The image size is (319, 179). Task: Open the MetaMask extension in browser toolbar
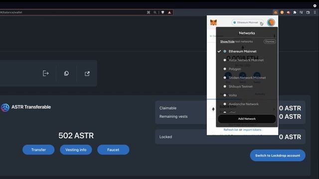[276, 12]
